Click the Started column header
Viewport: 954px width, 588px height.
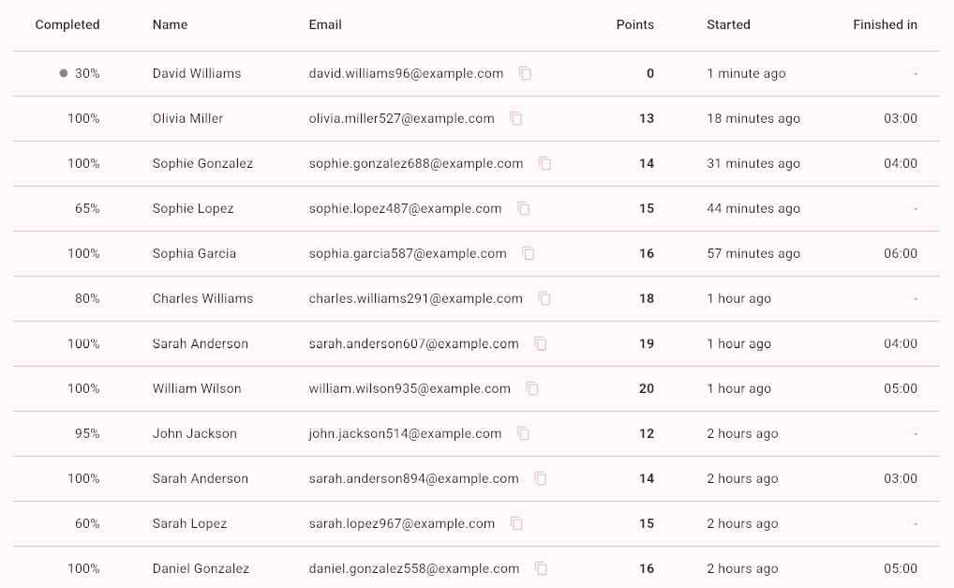[728, 25]
